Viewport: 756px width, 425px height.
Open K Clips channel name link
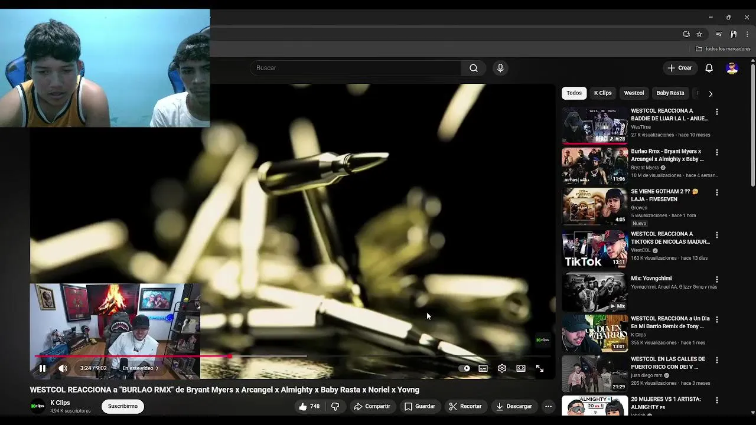click(x=60, y=403)
